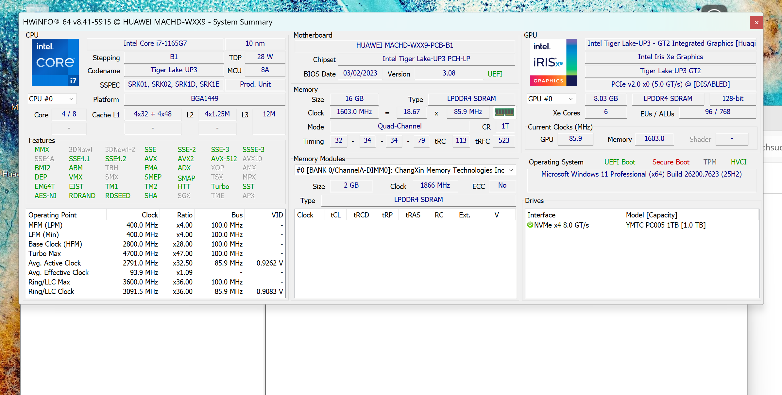Click the Intel Core i7-1165G7 CPU name

(x=155, y=43)
